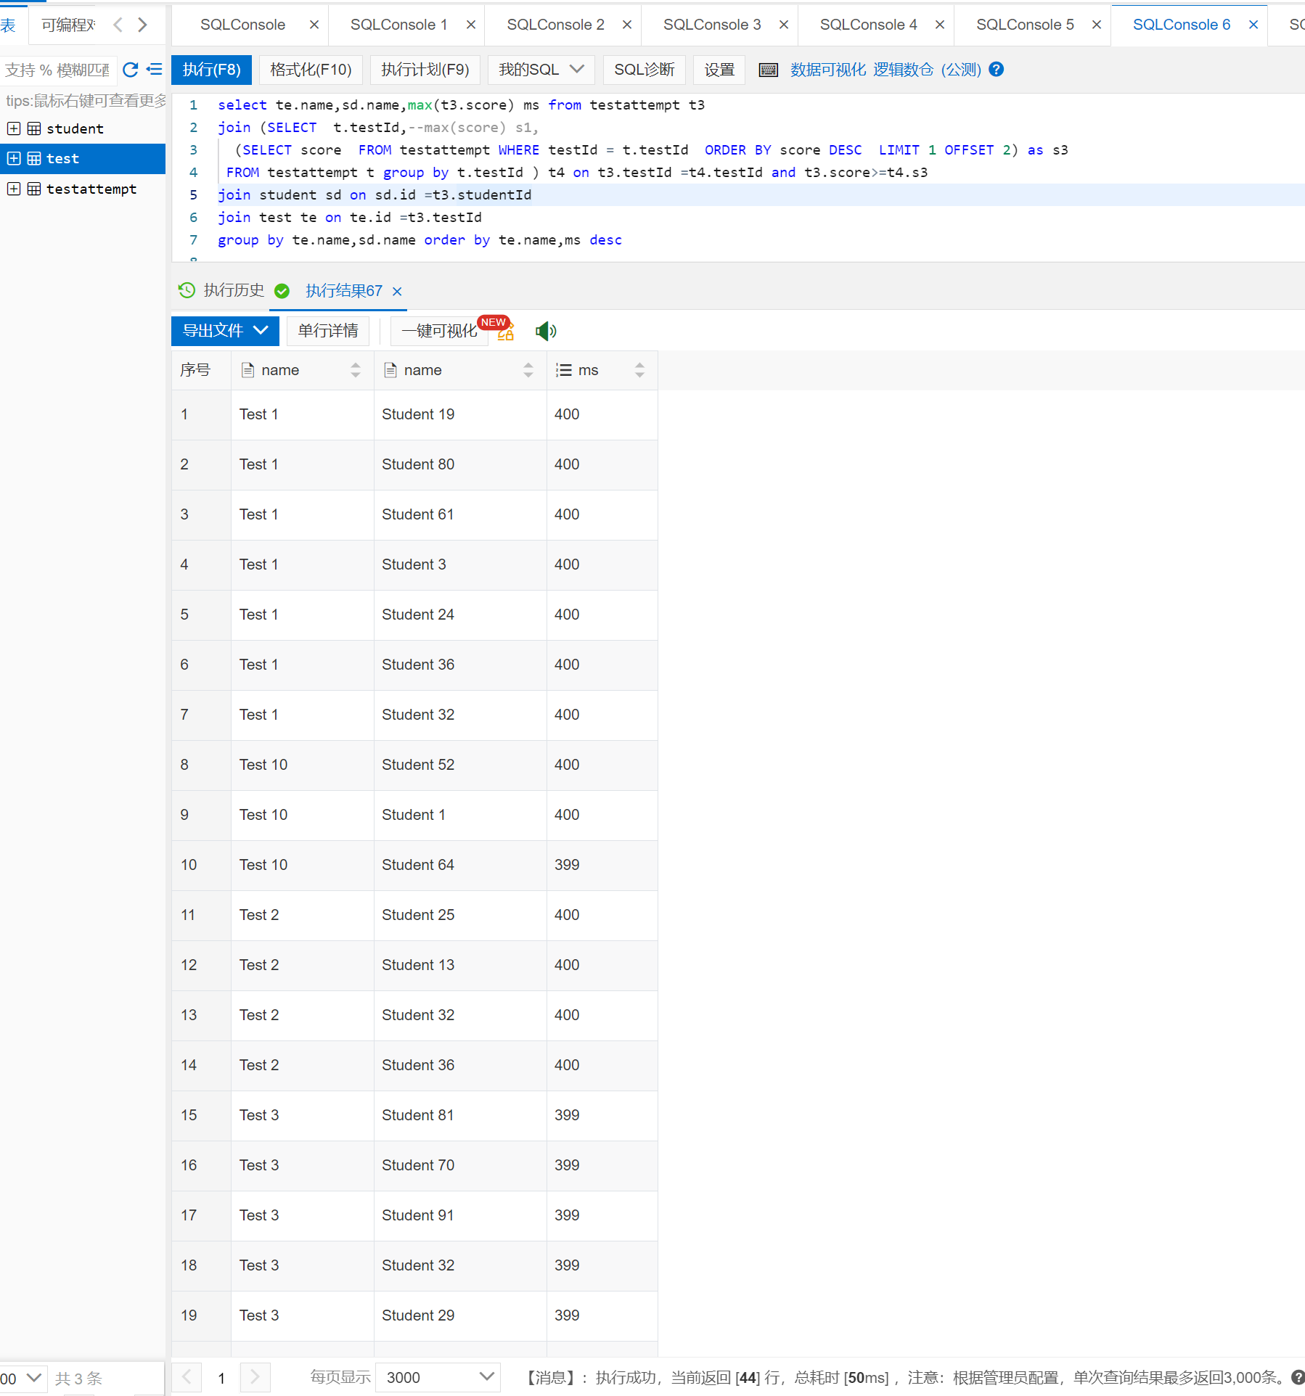Close the SQLConsole 5 tab
Image resolution: width=1305 pixels, height=1396 pixels.
point(1097,25)
